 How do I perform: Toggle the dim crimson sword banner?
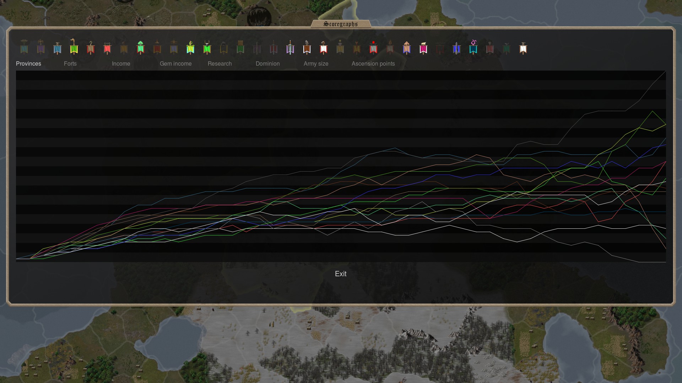(x=274, y=48)
